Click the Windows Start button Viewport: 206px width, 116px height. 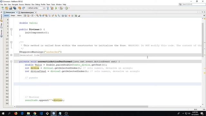(3, 113)
